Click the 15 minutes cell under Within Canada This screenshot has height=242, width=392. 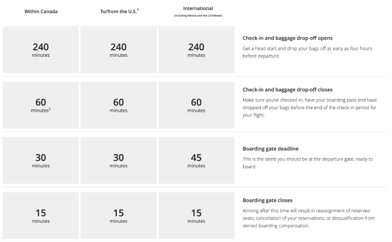tap(41, 216)
